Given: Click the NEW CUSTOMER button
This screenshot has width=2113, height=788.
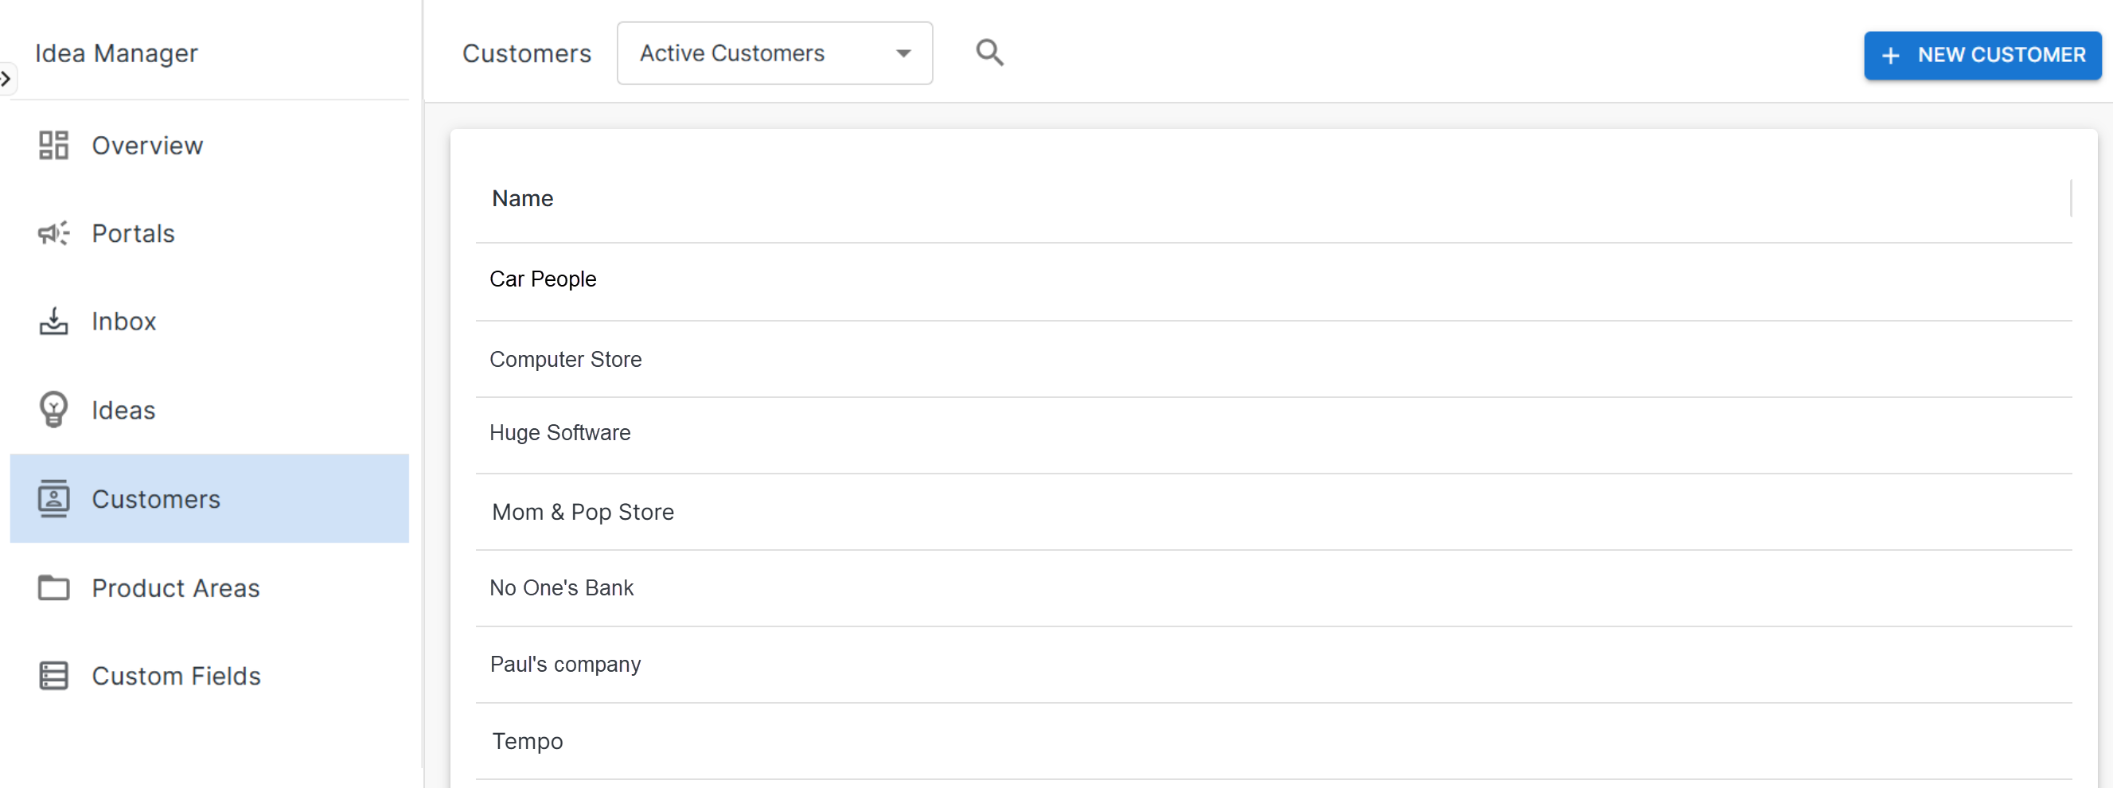Looking at the screenshot, I should 1982,55.
